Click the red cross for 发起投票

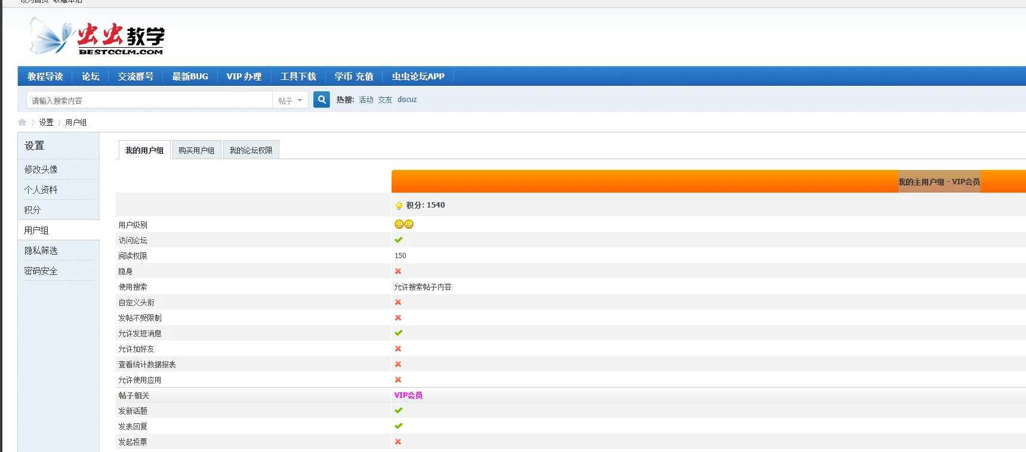pyautogui.click(x=398, y=442)
